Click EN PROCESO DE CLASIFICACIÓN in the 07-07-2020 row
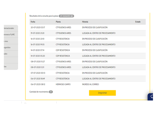 point(95,73)
